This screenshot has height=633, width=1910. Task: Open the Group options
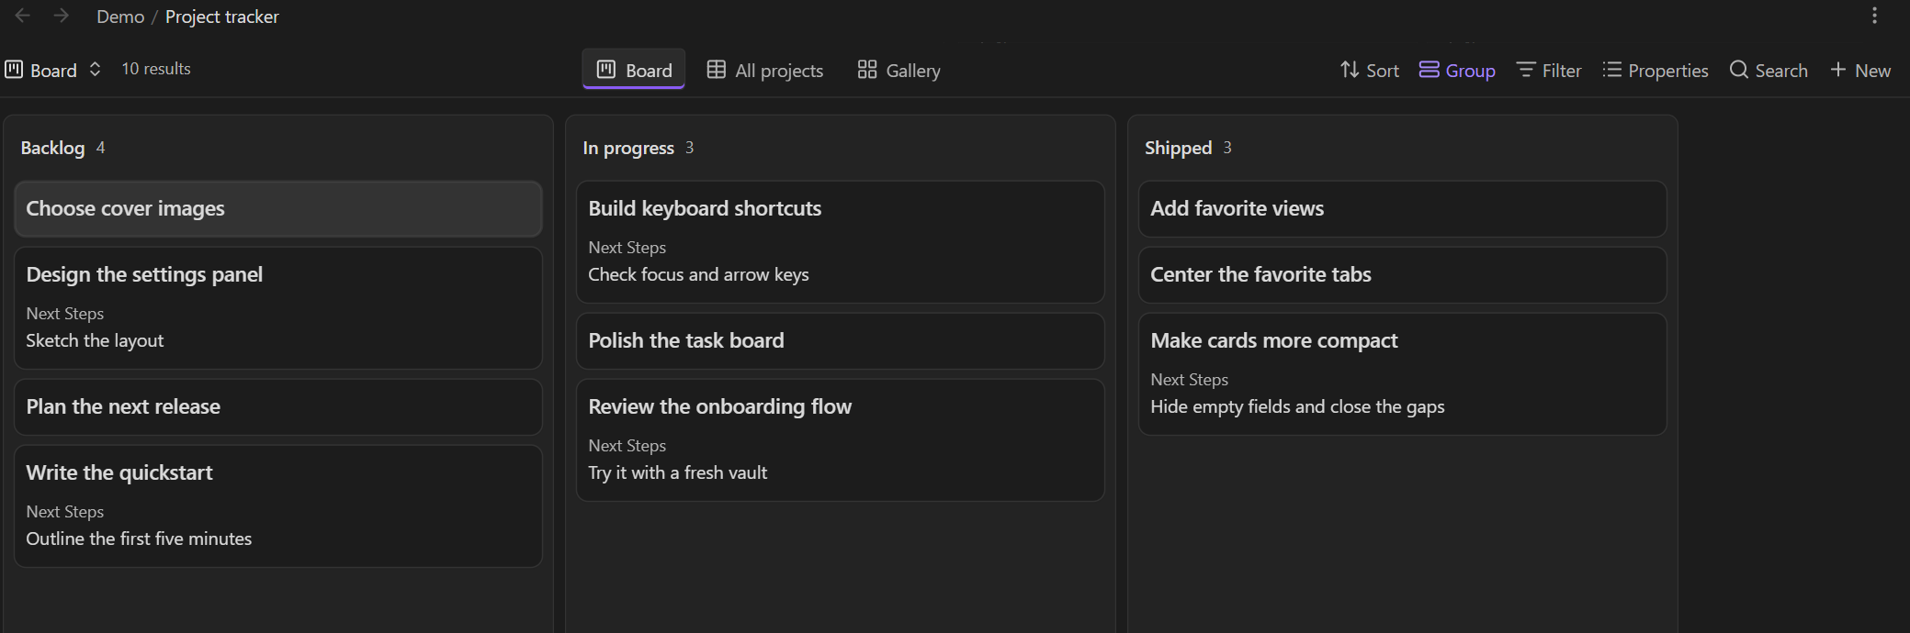click(x=1457, y=70)
